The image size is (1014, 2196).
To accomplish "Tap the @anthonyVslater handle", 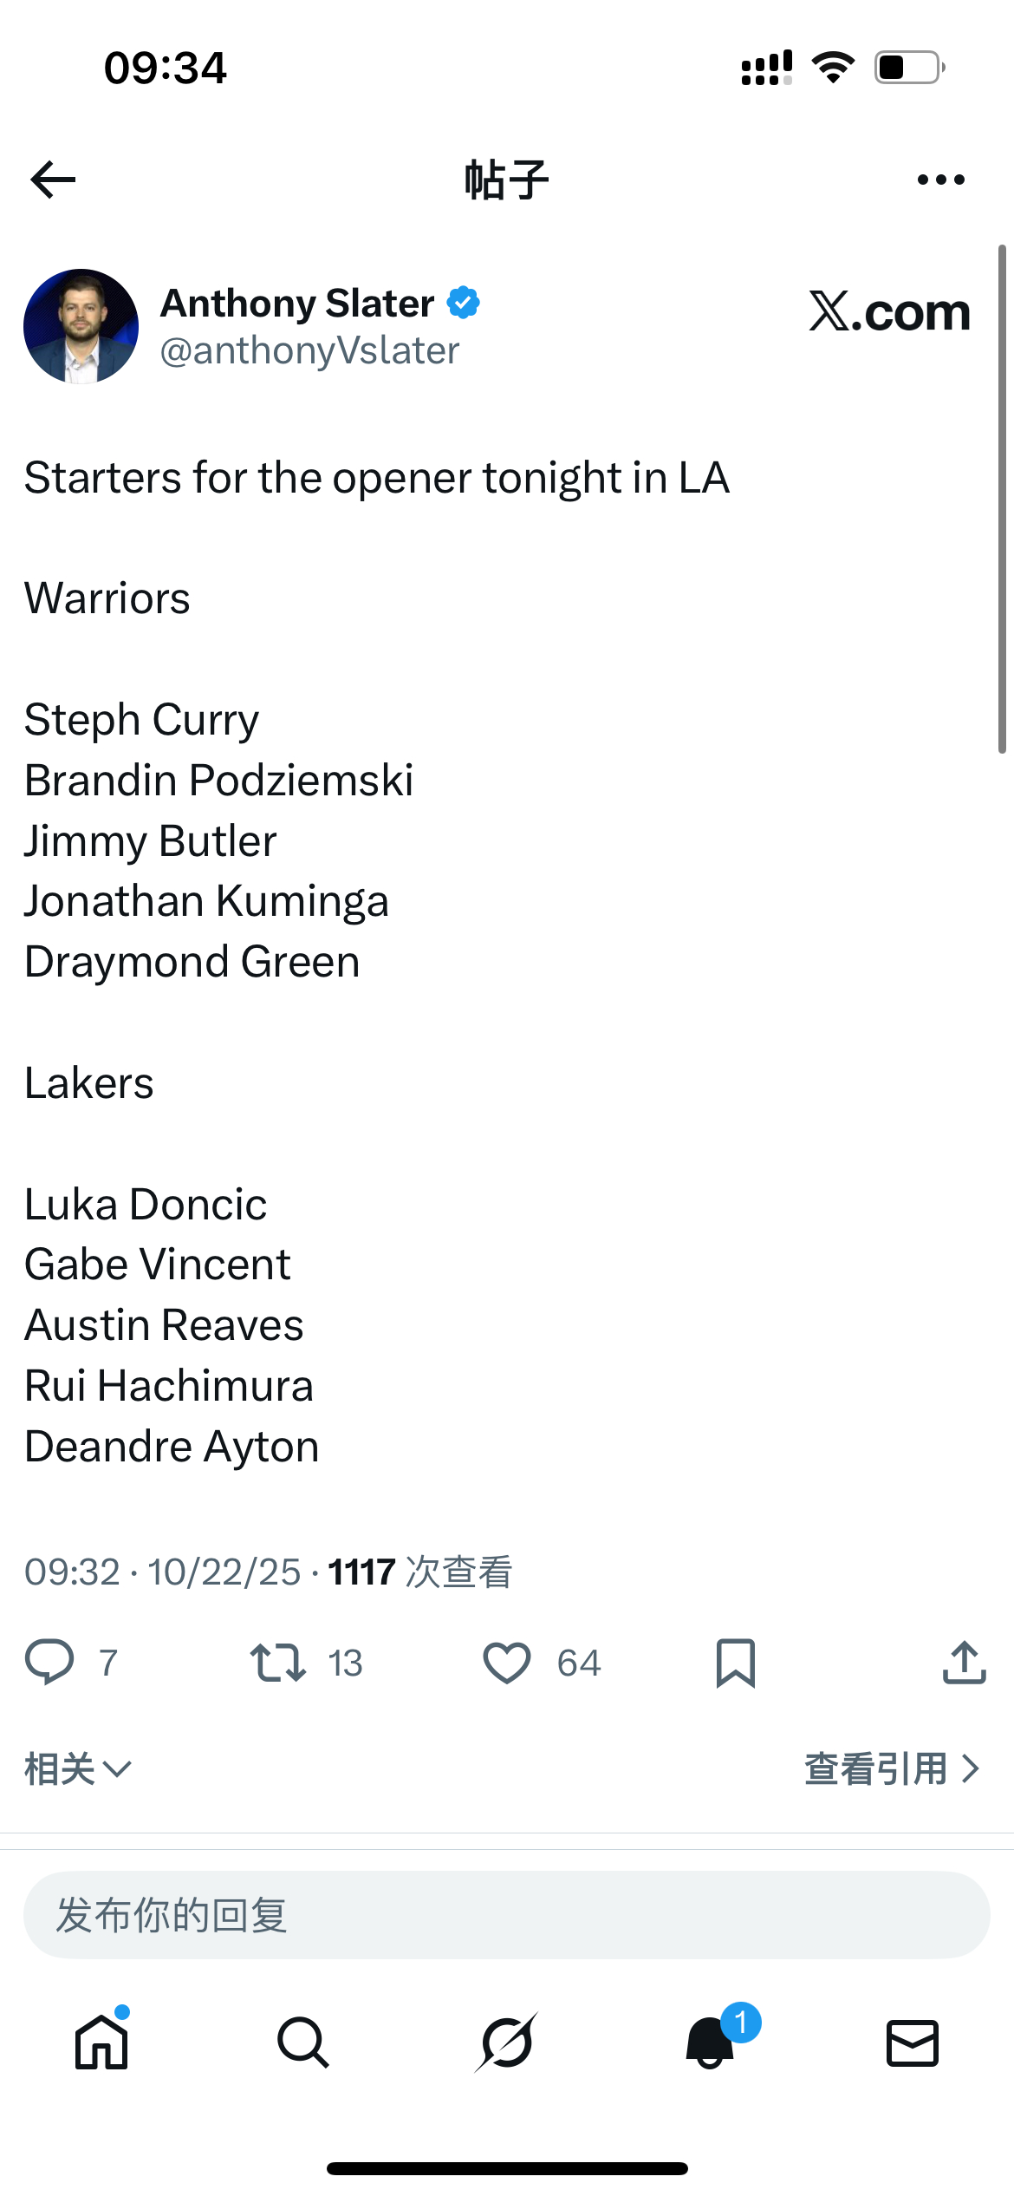I will [x=309, y=351].
